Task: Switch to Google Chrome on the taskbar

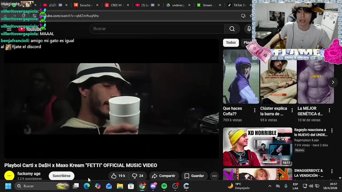Action: (x=142, y=186)
